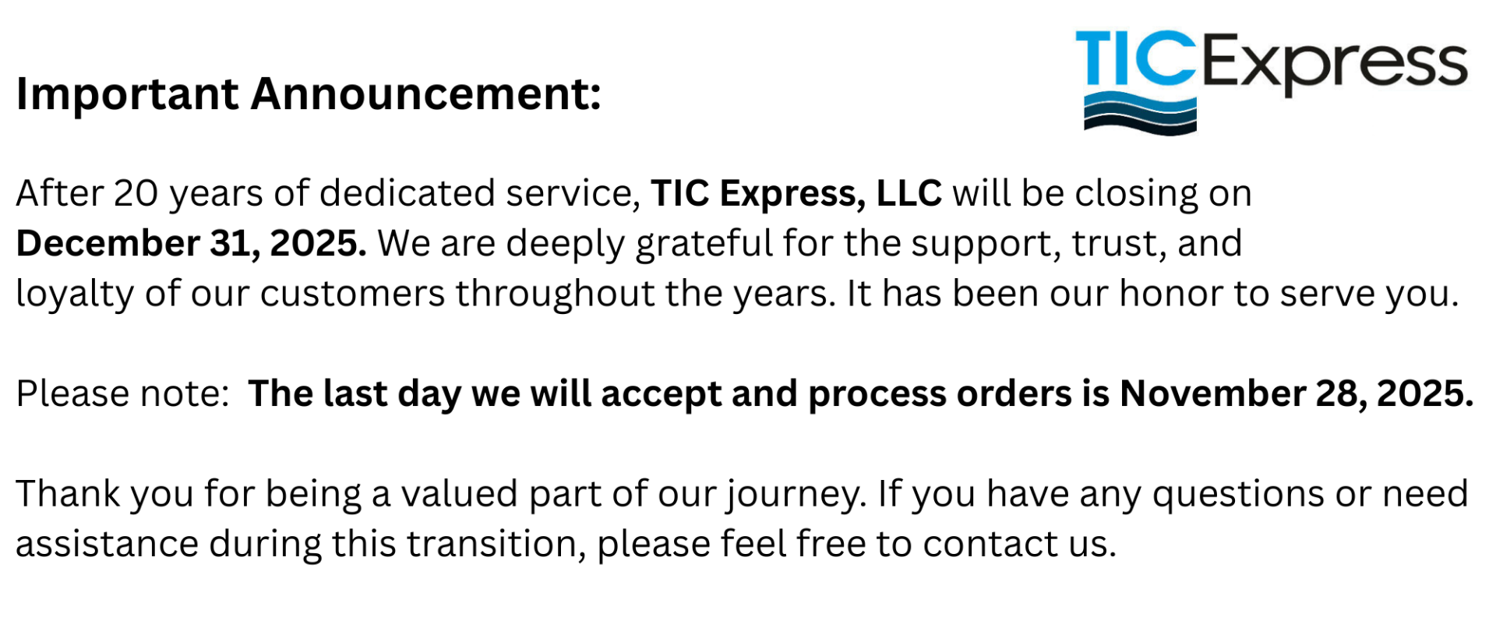Click "assistance during this transition" text

click(x=300, y=544)
